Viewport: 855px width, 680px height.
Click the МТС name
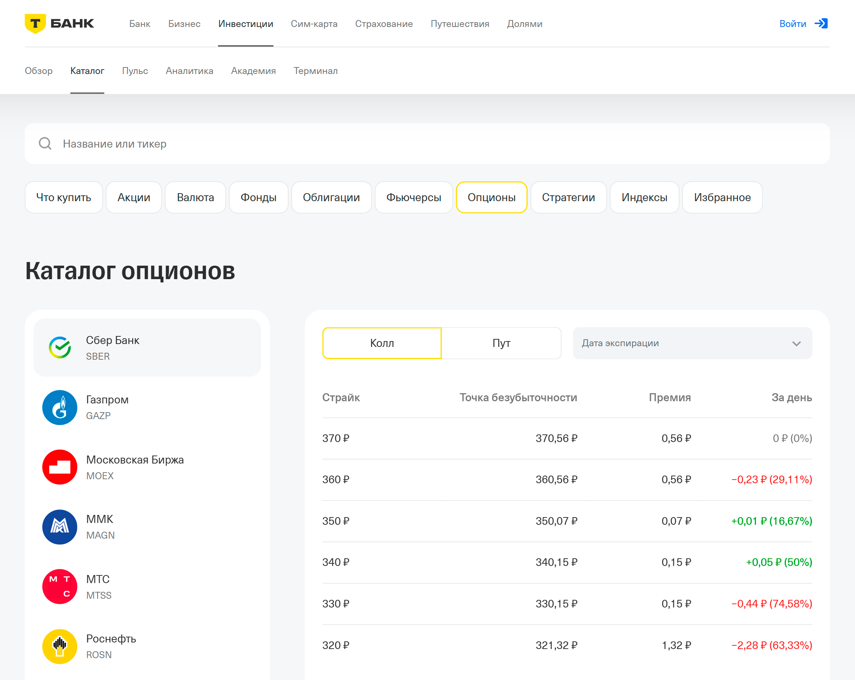(98, 579)
